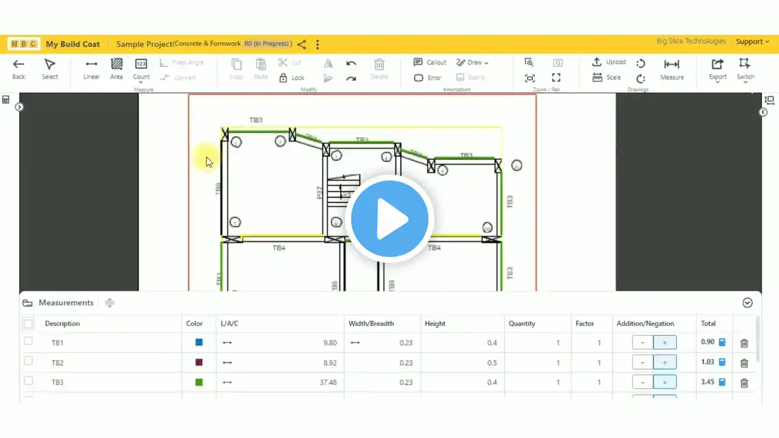The height and width of the screenshot is (438, 779).
Task: Open the Count measure tool
Action: pos(141,69)
